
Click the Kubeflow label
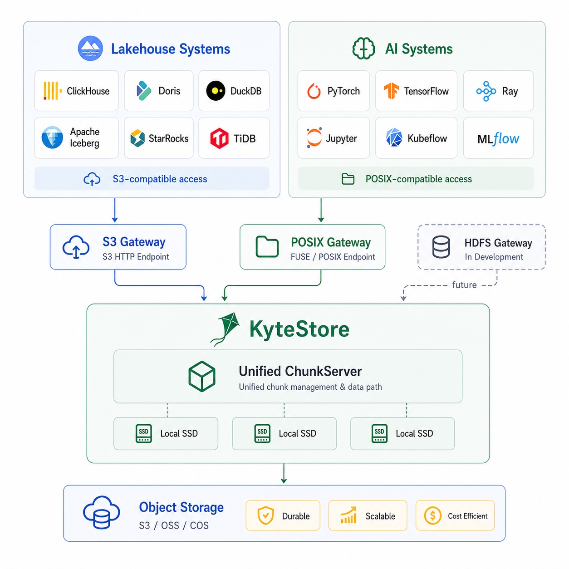(x=427, y=138)
